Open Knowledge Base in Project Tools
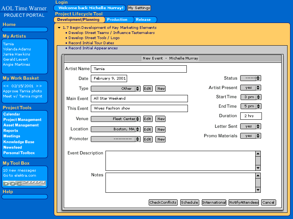 click(x=19, y=142)
